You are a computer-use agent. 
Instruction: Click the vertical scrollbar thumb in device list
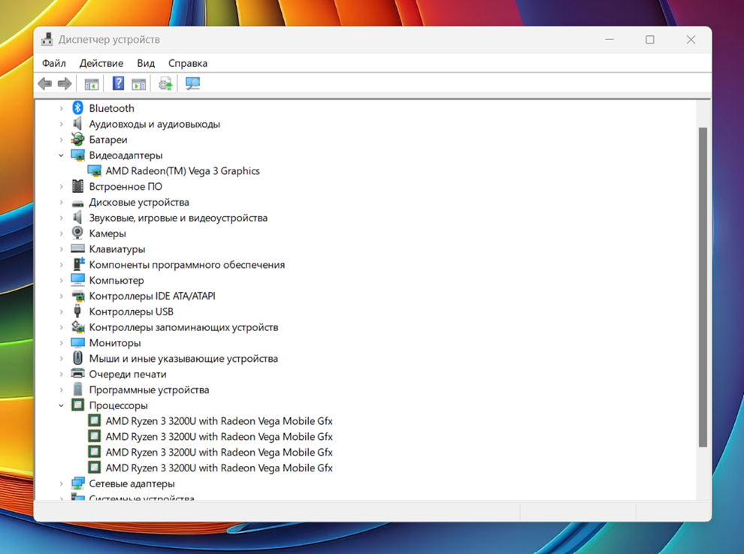coord(703,285)
